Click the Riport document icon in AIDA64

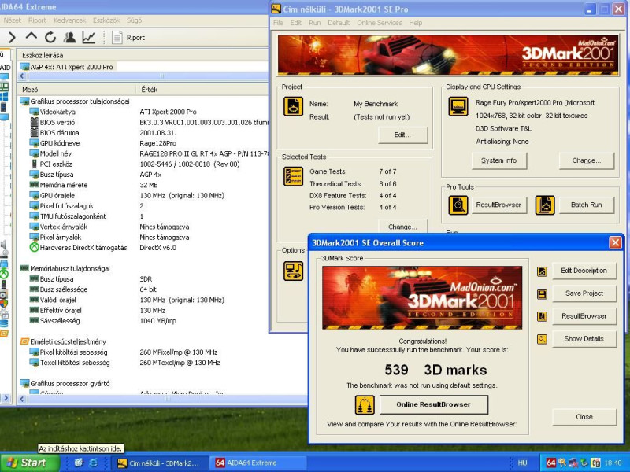[117, 37]
